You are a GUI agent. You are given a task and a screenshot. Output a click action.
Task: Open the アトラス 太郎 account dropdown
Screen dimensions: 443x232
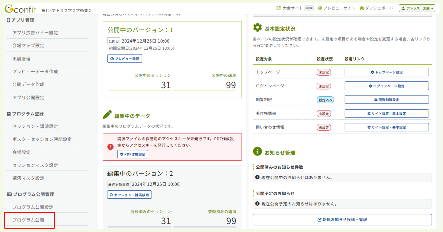pyautogui.click(x=416, y=8)
